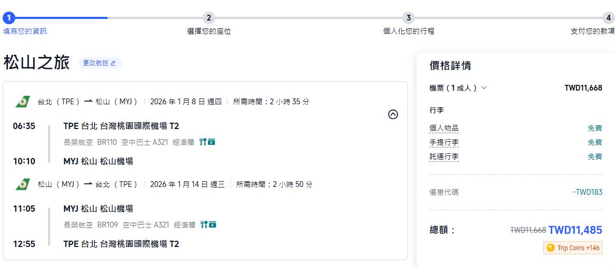
Task: Click the return flight EVA Air logo
Action: click(x=23, y=184)
